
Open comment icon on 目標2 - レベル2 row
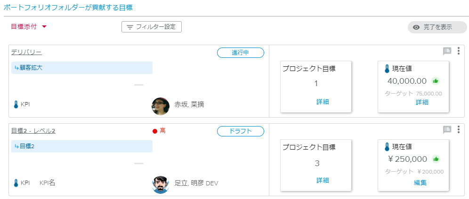pyautogui.click(x=447, y=130)
